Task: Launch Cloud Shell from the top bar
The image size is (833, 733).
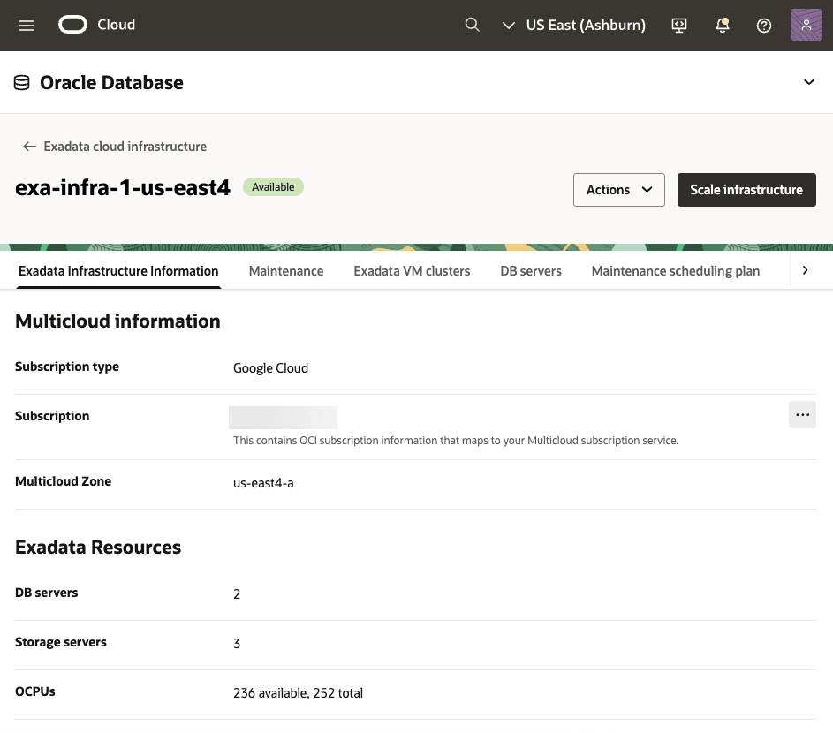Action: [678, 25]
